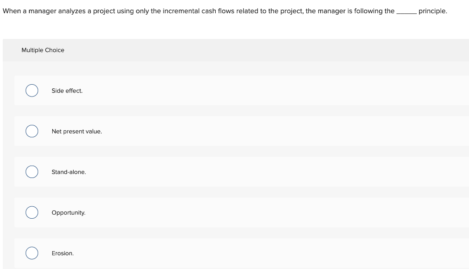Click the Net present value answer row
469x269 pixels.
[x=229, y=131]
